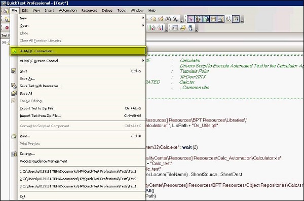
Task: Click the red Record button icon
Action: point(7,28)
